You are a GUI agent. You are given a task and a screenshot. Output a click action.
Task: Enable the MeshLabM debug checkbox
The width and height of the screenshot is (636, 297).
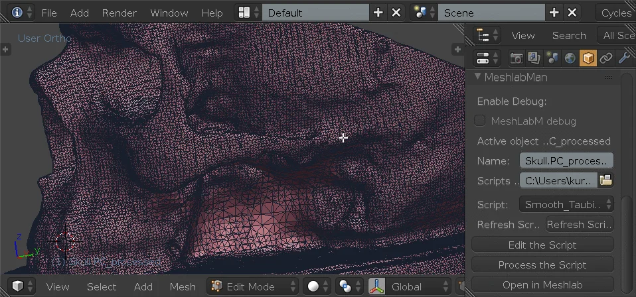pyautogui.click(x=480, y=121)
